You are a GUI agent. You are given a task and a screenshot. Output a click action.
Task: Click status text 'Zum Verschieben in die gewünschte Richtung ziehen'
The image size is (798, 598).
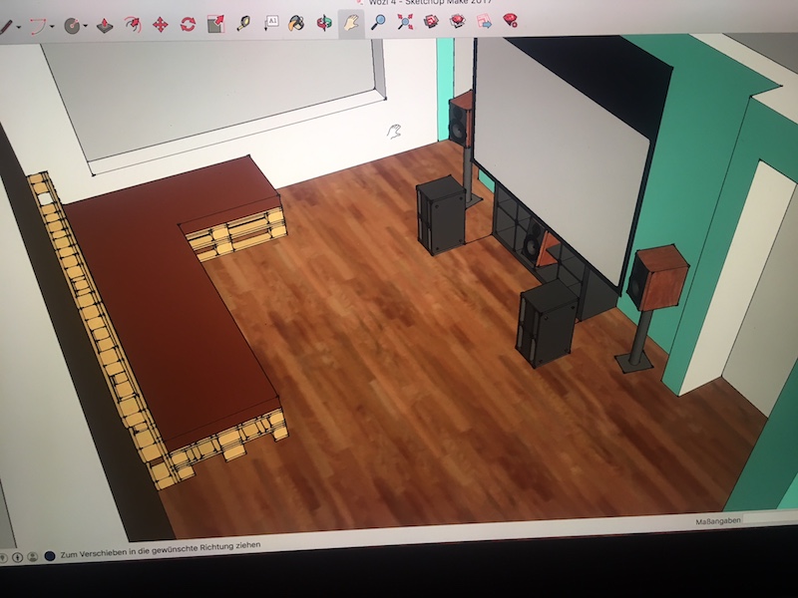pyautogui.click(x=161, y=550)
